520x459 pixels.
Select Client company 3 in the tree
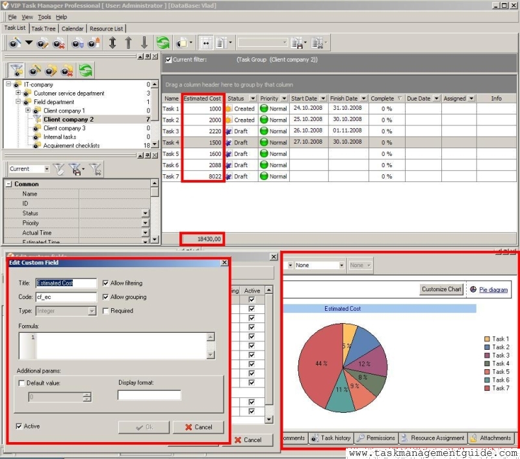pyautogui.click(x=64, y=128)
